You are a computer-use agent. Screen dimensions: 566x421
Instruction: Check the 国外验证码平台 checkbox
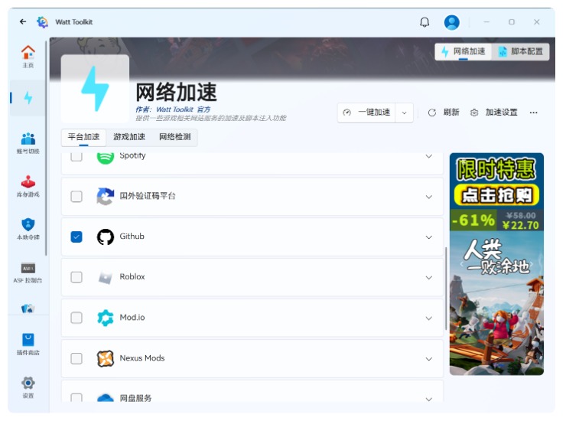coord(76,197)
